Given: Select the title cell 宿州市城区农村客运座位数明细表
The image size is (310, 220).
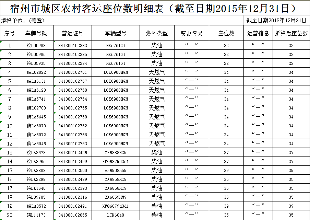Looking at the screenshot, I should pos(155,8).
